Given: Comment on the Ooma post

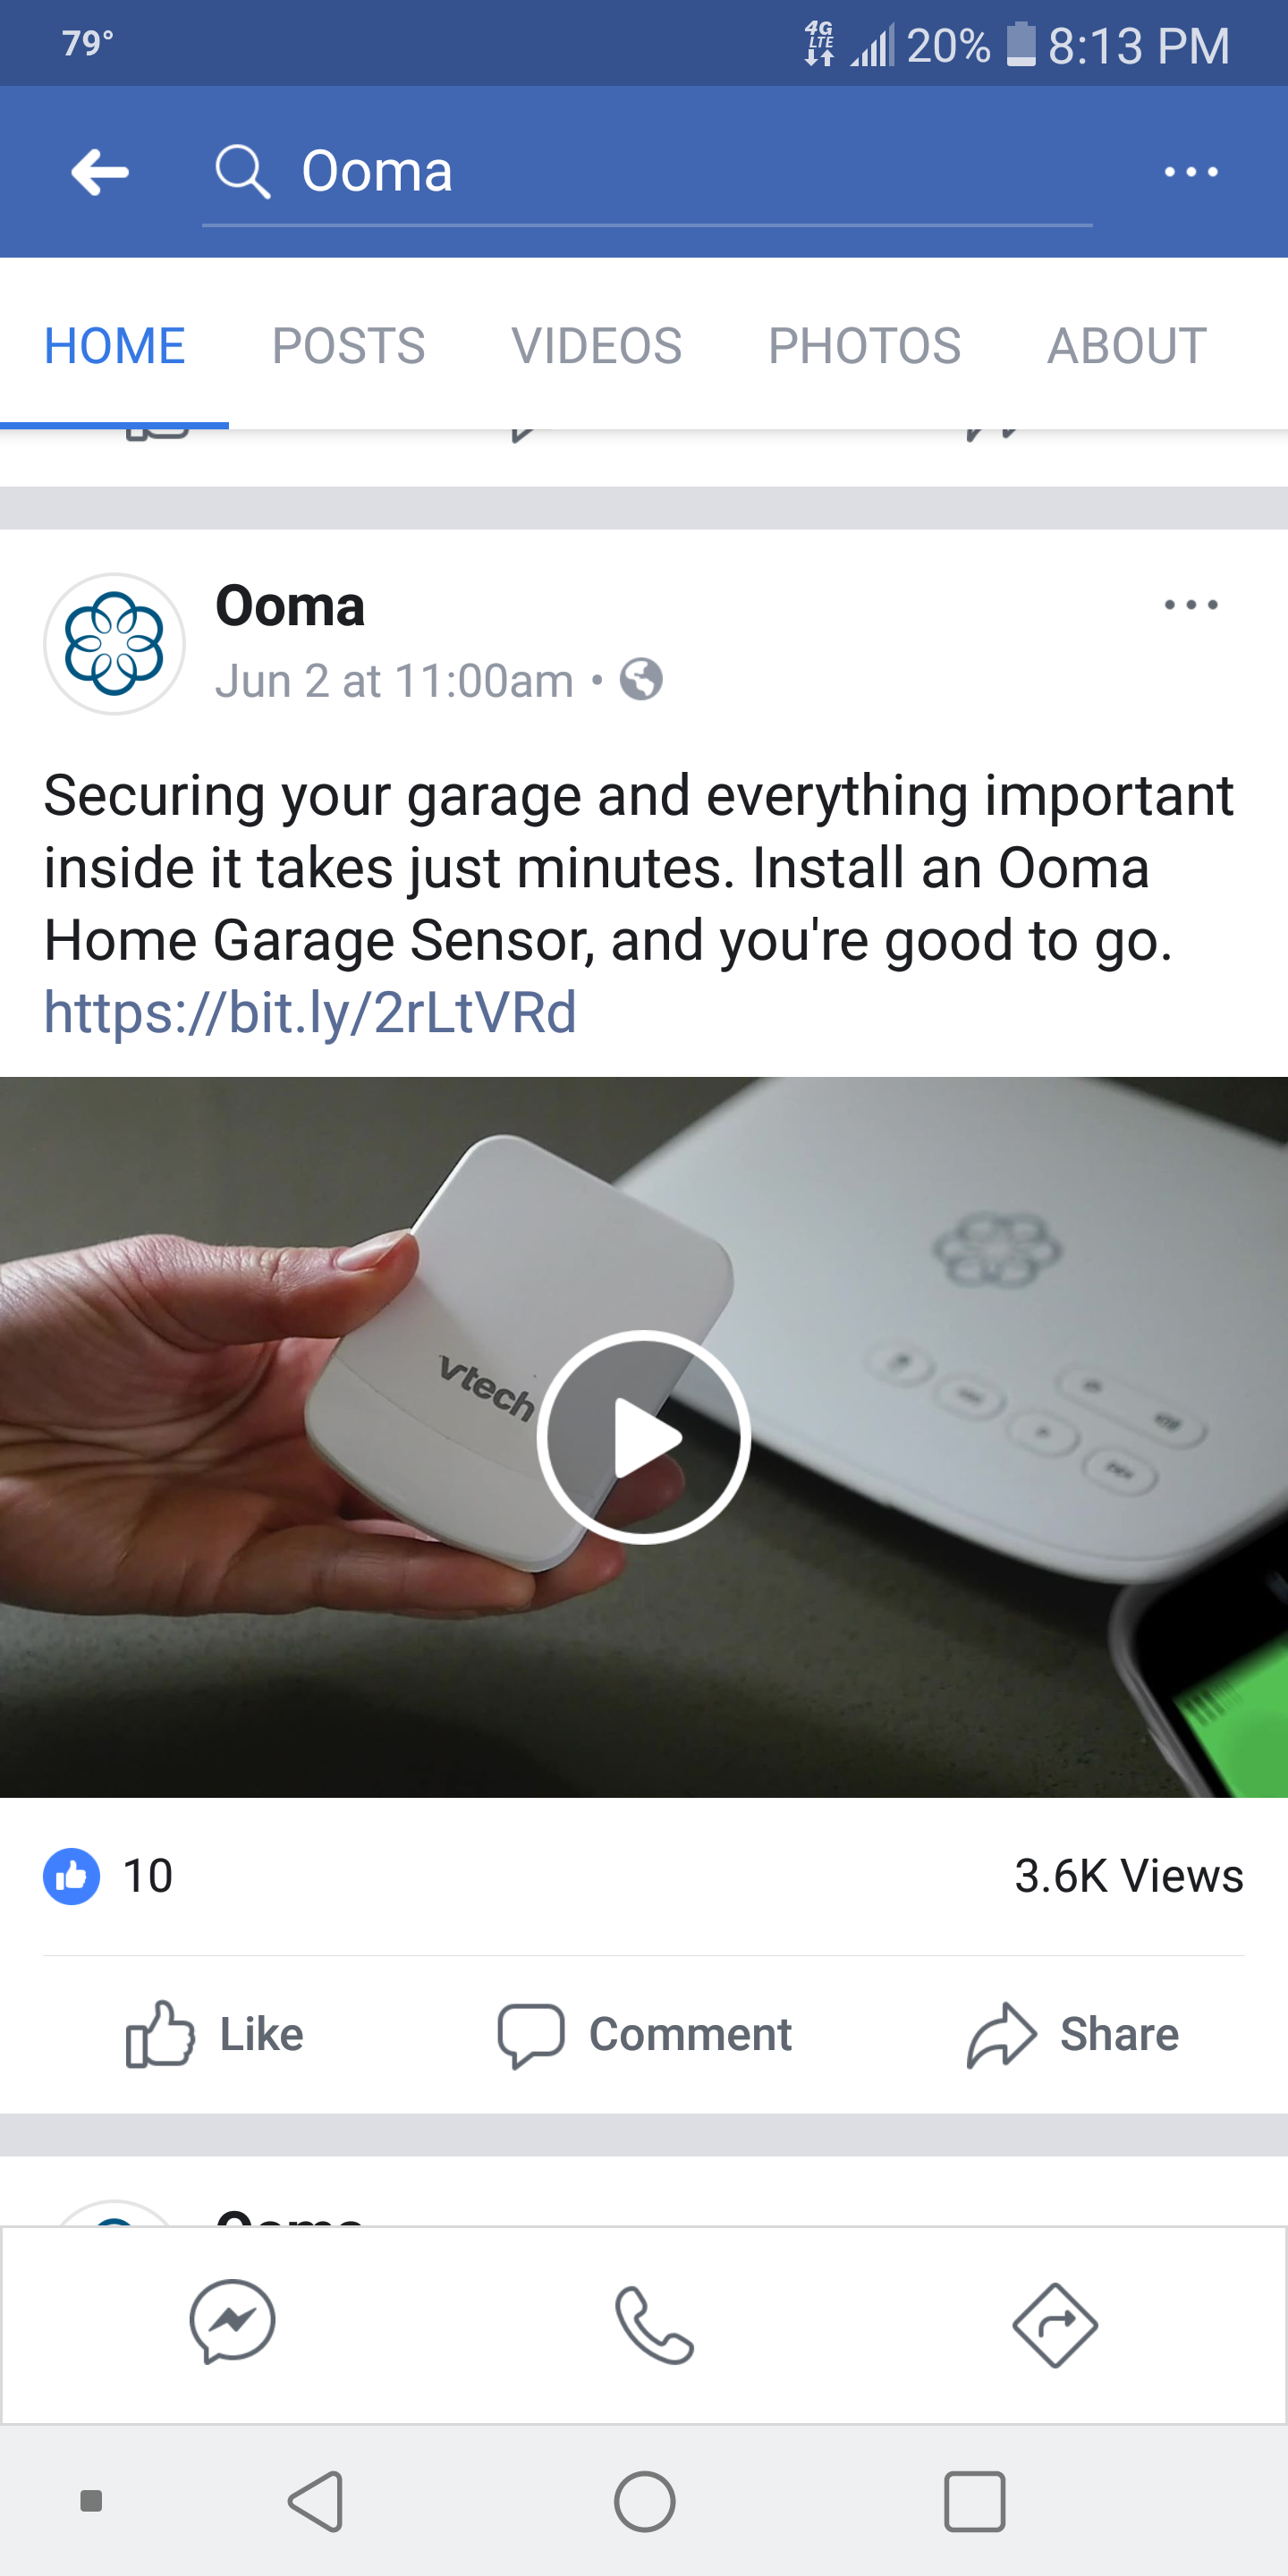Looking at the screenshot, I should (645, 2034).
